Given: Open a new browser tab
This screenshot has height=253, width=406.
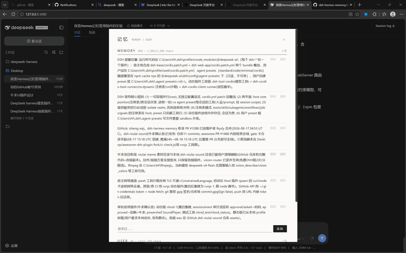Looking at the screenshot, I should coord(359,5).
